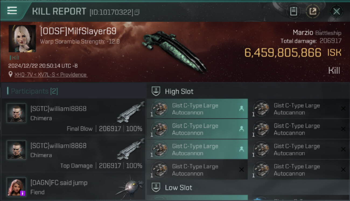The image size is (350, 201).
Task: View MilfSlayer69's character portrait
Action: click(22, 39)
